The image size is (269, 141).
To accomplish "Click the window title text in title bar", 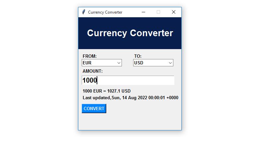I will 105,12.
